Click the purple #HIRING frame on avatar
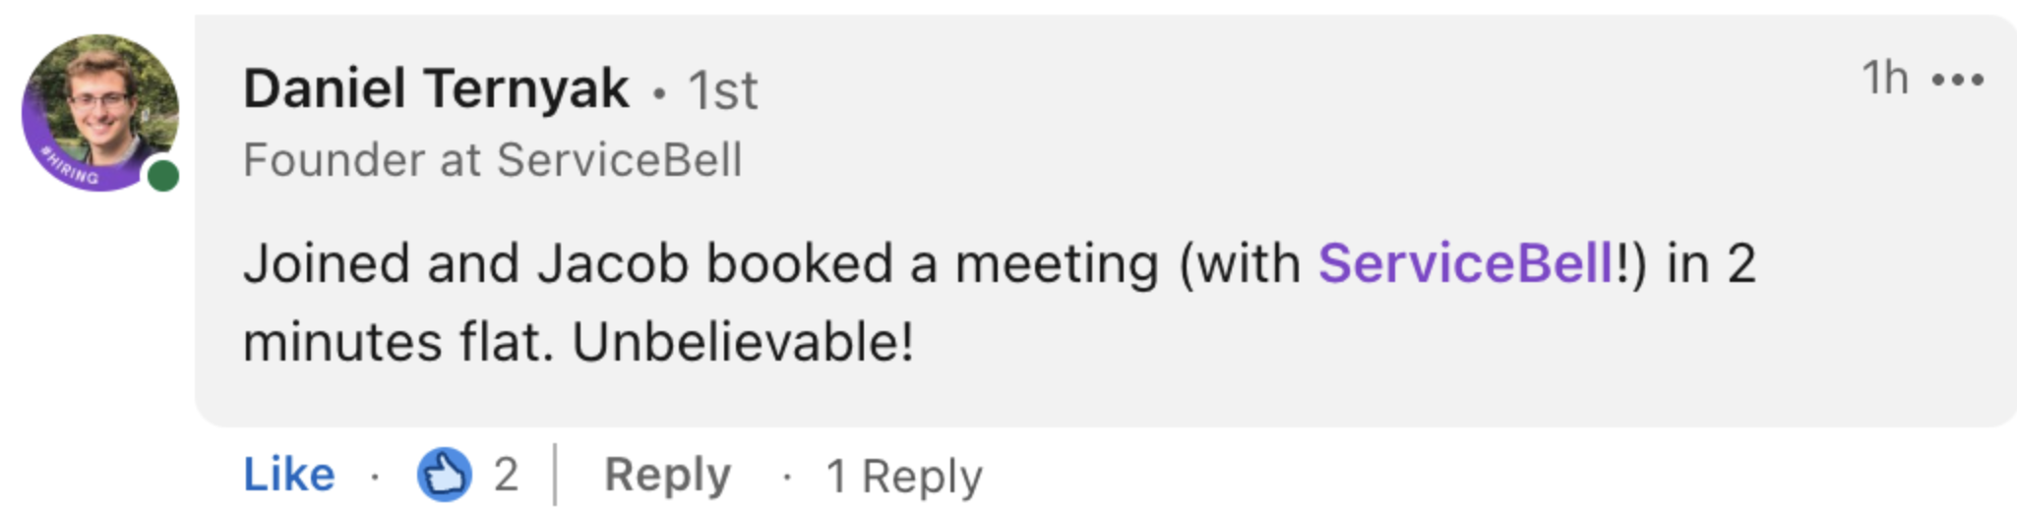The height and width of the screenshot is (507, 2017). [69, 168]
